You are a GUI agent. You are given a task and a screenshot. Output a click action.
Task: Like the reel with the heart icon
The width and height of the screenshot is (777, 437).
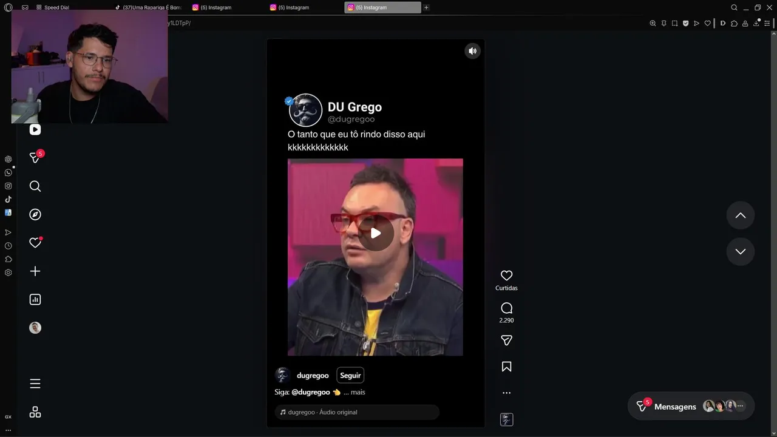point(506,276)
